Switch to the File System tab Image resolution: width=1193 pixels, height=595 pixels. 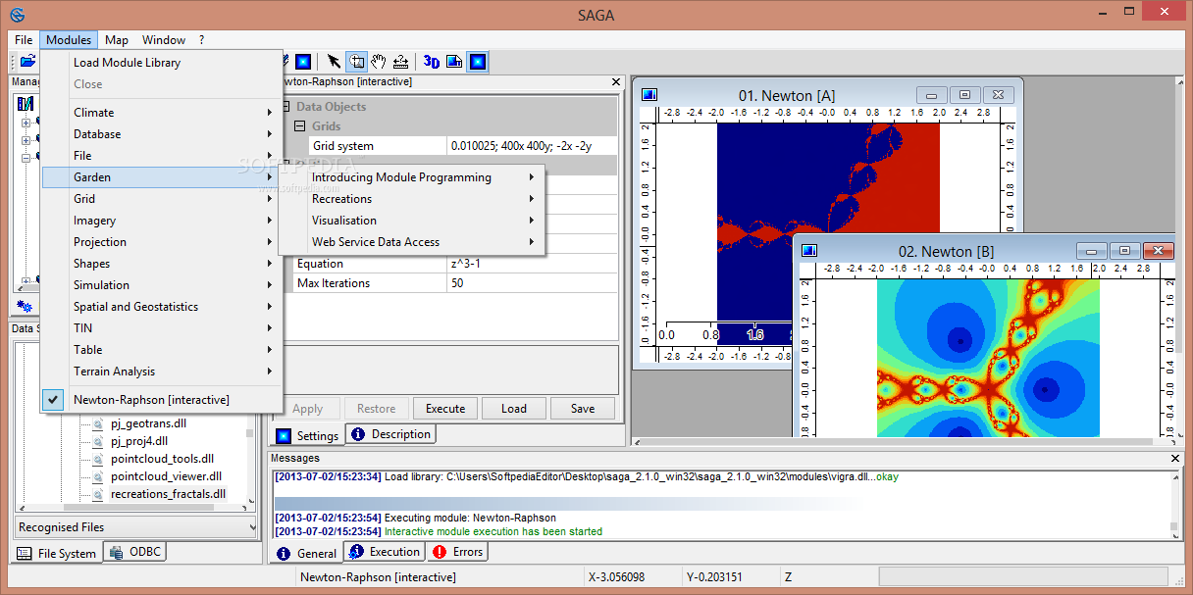coord(58,553)
